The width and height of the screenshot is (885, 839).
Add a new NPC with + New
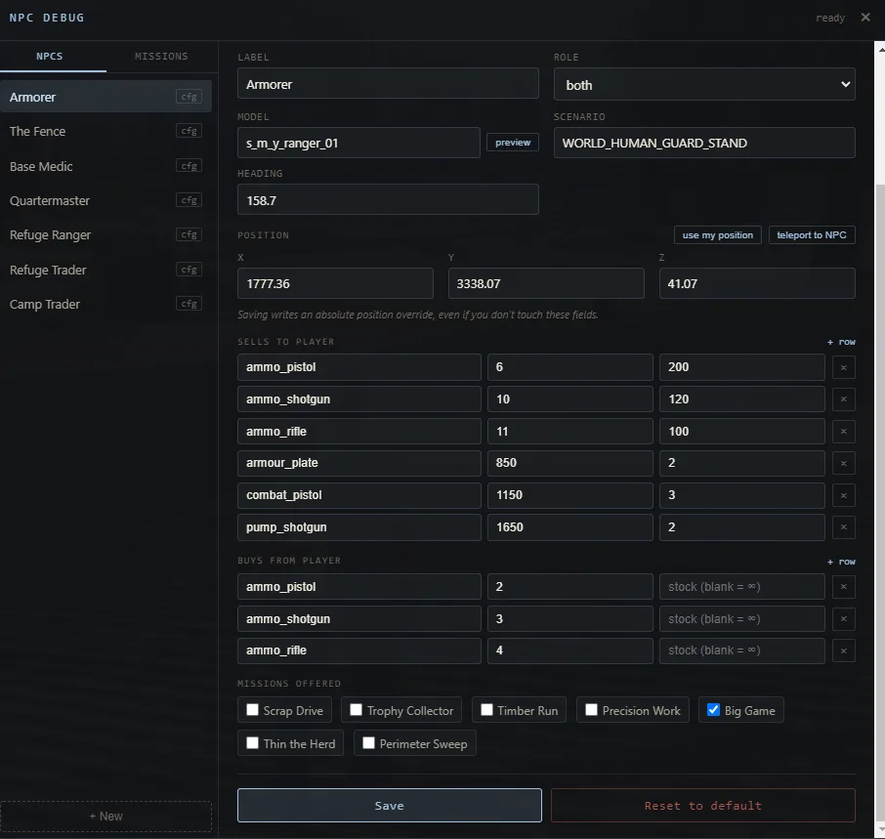[x=105, y=816]
